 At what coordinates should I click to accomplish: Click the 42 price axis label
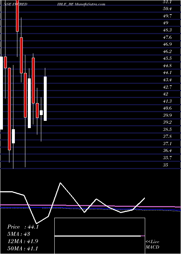(166, 94)
